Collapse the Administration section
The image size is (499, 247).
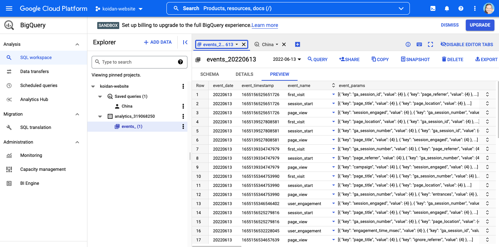[x=77, y=142]
